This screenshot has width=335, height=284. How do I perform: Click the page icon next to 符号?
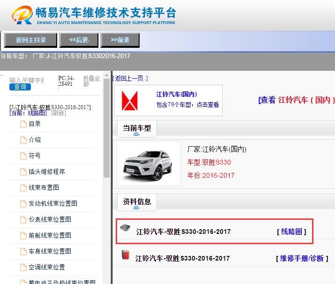(23, 156)
